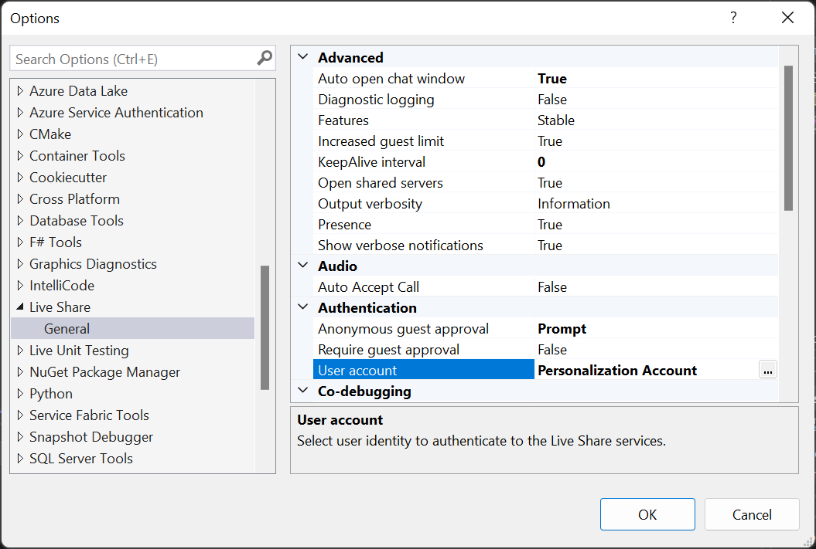Viewport: 816px width, 549px height.
Task: Collapse the Audio settings section
Action: click(x=302, y=265)
